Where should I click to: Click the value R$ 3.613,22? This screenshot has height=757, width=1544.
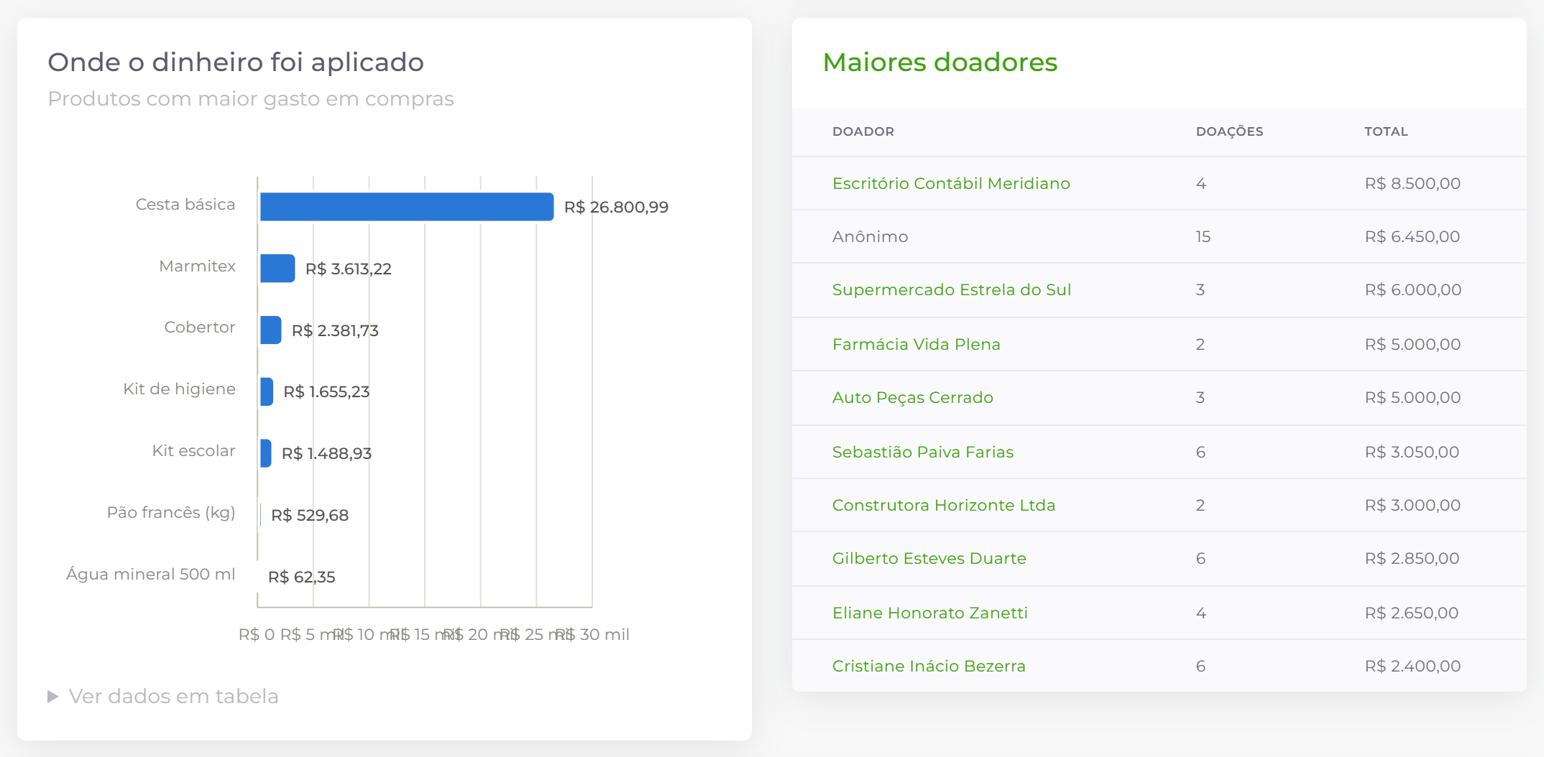click(x=349, y=269)
